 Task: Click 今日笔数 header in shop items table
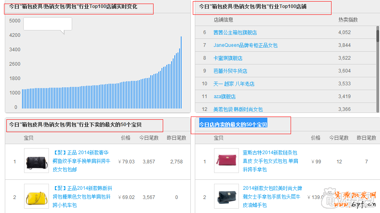(339, 138)
